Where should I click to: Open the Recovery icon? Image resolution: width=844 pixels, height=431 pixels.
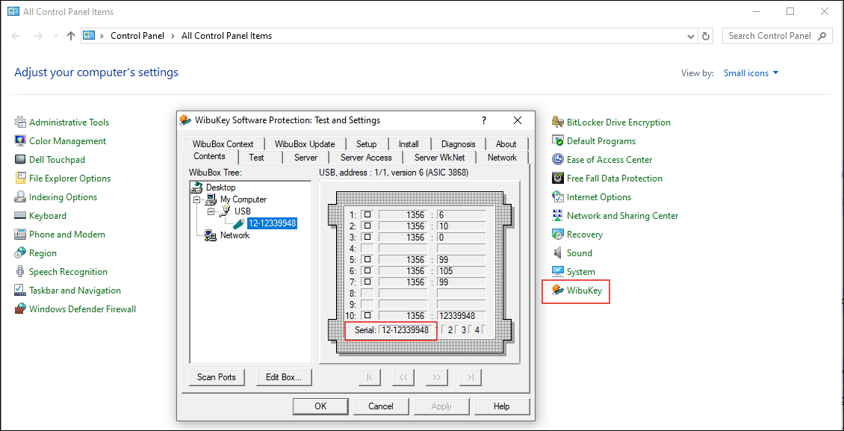click(558, 235)
